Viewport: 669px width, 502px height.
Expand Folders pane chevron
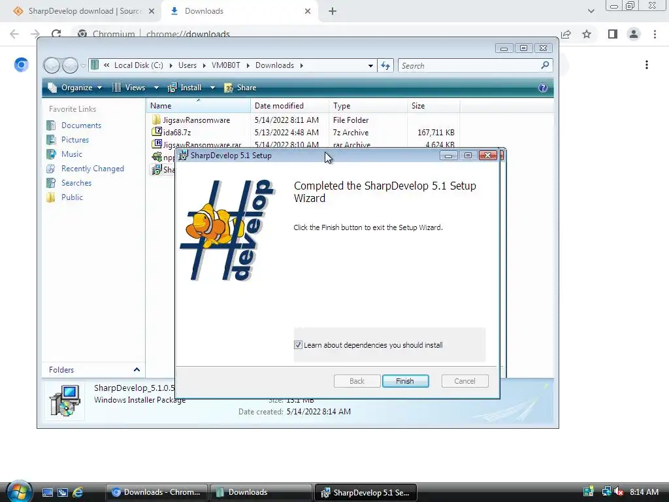pyautogui.click(x=137, y=370)
